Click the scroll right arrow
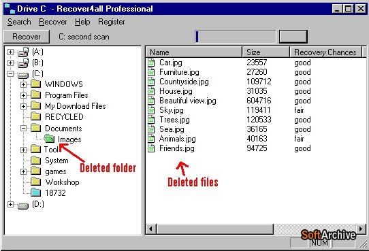The height and width of the screenshot is (251, 369). click(361, 229)
